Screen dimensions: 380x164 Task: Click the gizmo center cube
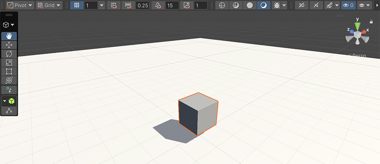point(358,35)
